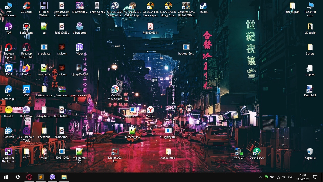Open the Yandex browser shortcut
The height and width of the screenshot is (182, 323).
[x=150, y=110]
